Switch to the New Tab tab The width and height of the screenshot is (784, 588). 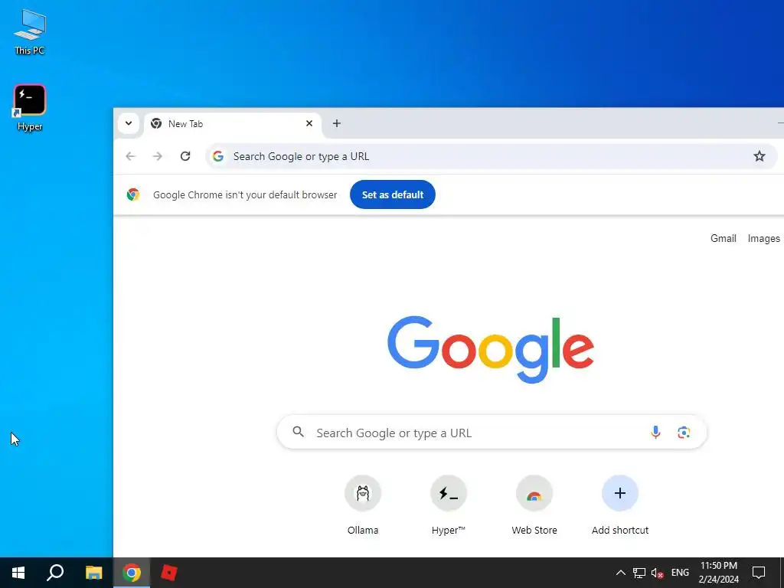233,123
